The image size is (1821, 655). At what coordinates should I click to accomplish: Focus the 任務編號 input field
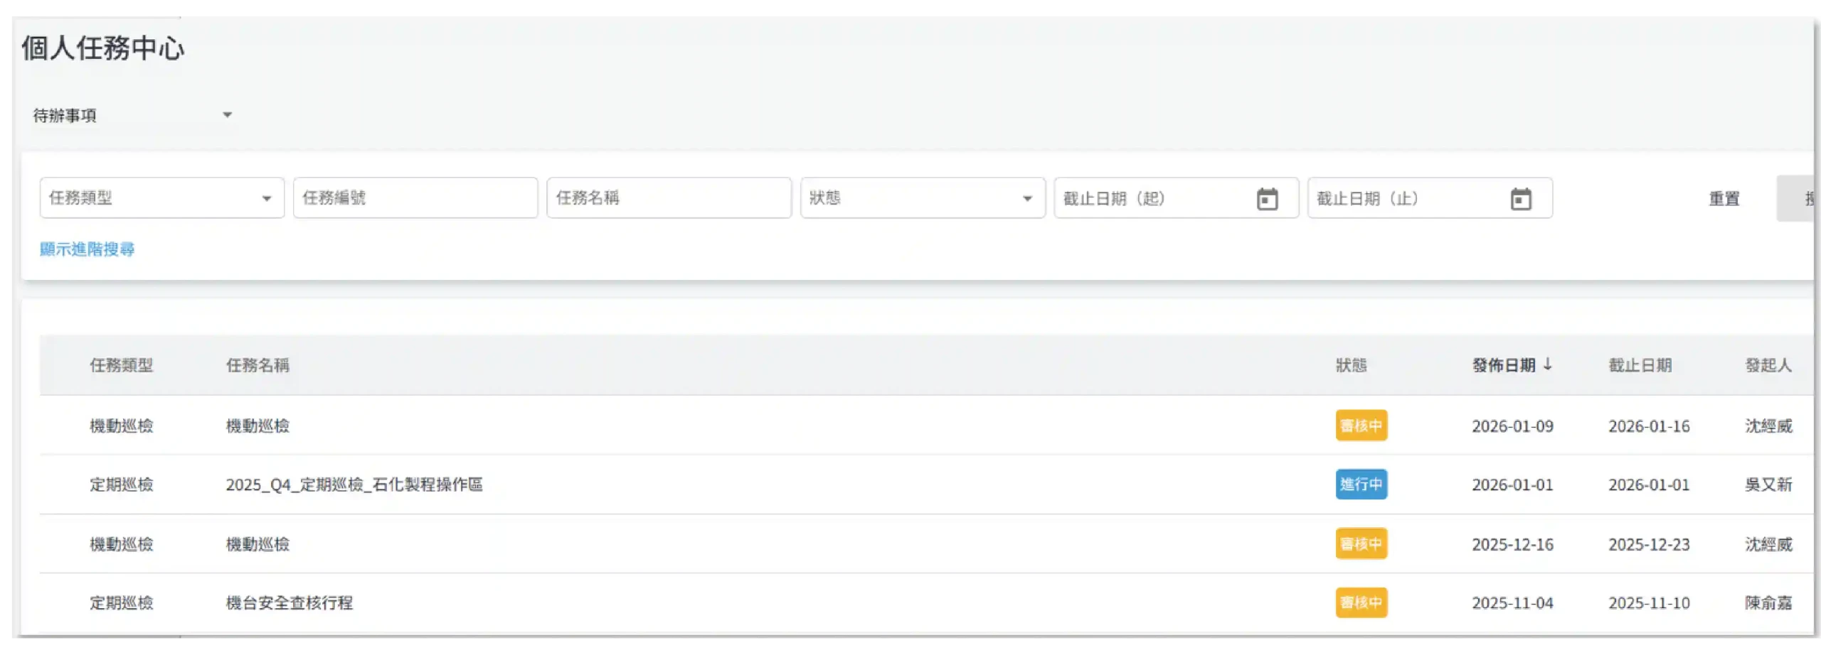click(415, 198)
